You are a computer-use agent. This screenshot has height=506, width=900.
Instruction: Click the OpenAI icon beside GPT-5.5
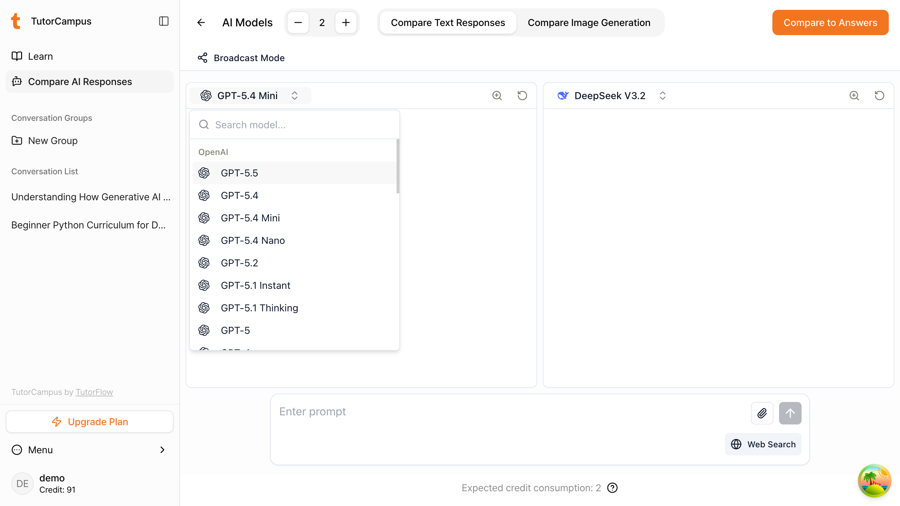(x=204, y=173)
